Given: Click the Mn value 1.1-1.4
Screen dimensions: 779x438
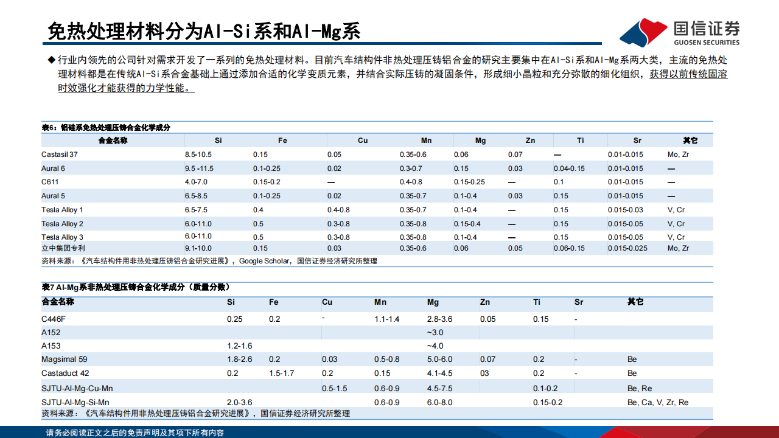Looking at the screenshot, I should click(386, 319).
